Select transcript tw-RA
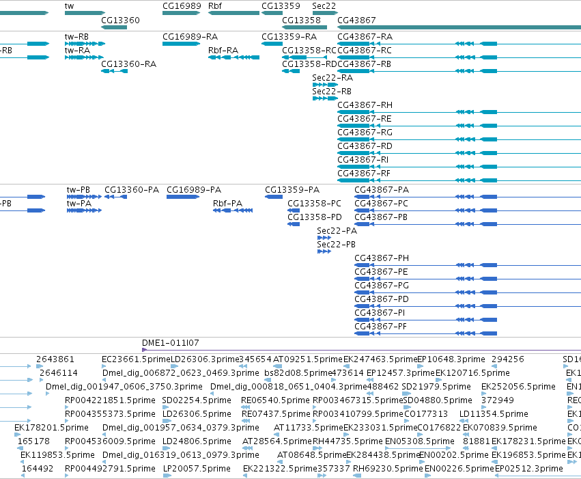This screenshot has width=581, height=479. click(77, 51)
